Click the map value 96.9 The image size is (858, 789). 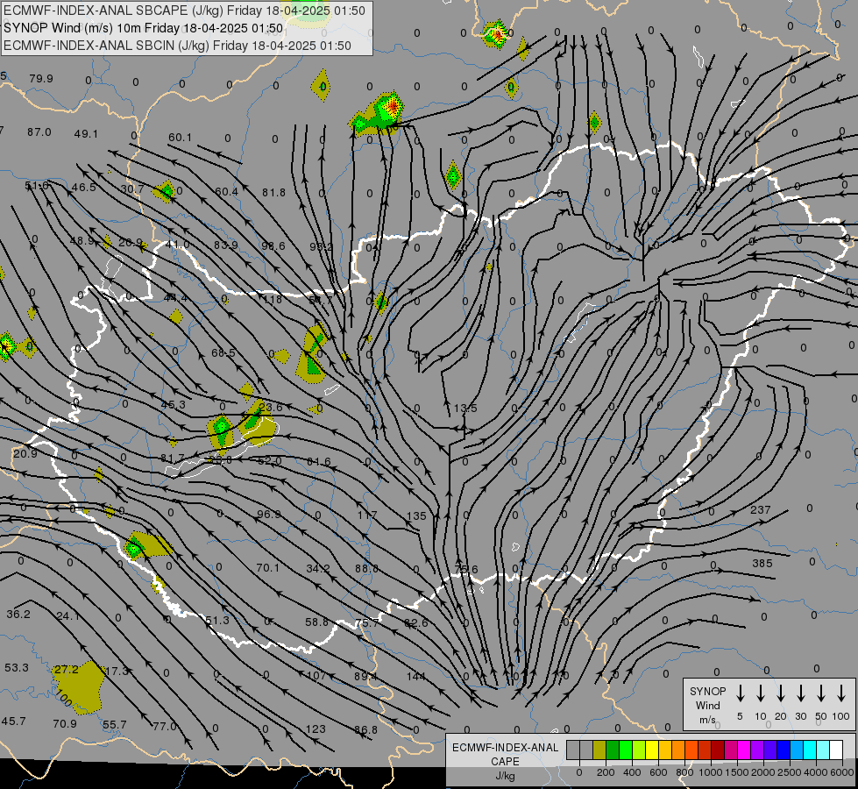(x=269, y=515)
